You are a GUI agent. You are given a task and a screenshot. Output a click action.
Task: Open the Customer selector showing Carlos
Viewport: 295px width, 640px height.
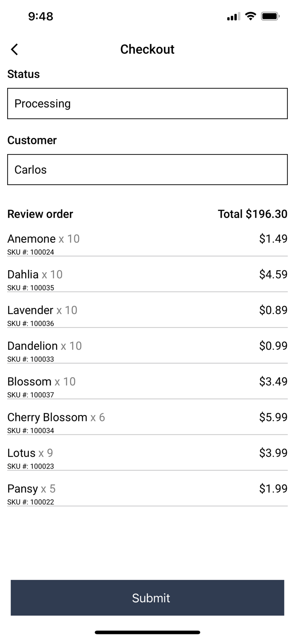click(x=147, y=169)
